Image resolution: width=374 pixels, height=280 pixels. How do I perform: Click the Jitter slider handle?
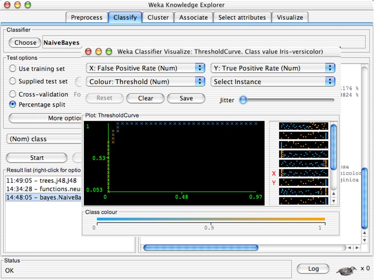point(243,100)
